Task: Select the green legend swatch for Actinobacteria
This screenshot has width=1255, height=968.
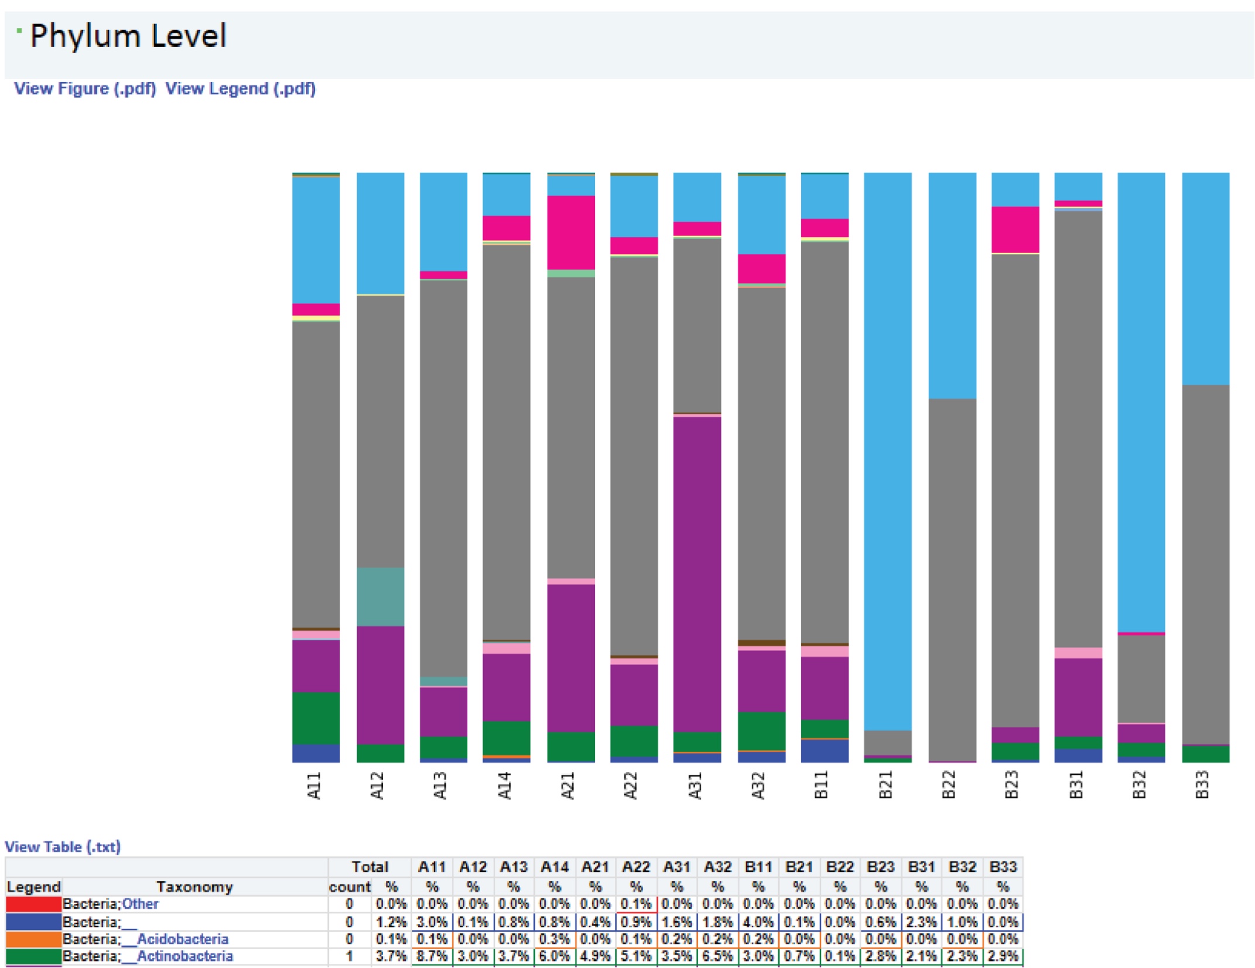Action: coord(32,956)
